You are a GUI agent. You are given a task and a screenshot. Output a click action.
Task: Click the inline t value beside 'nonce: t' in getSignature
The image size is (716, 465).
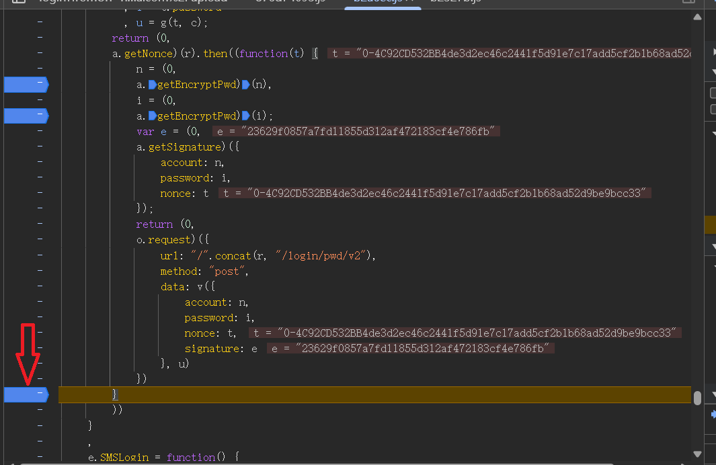tap(435, 194)
